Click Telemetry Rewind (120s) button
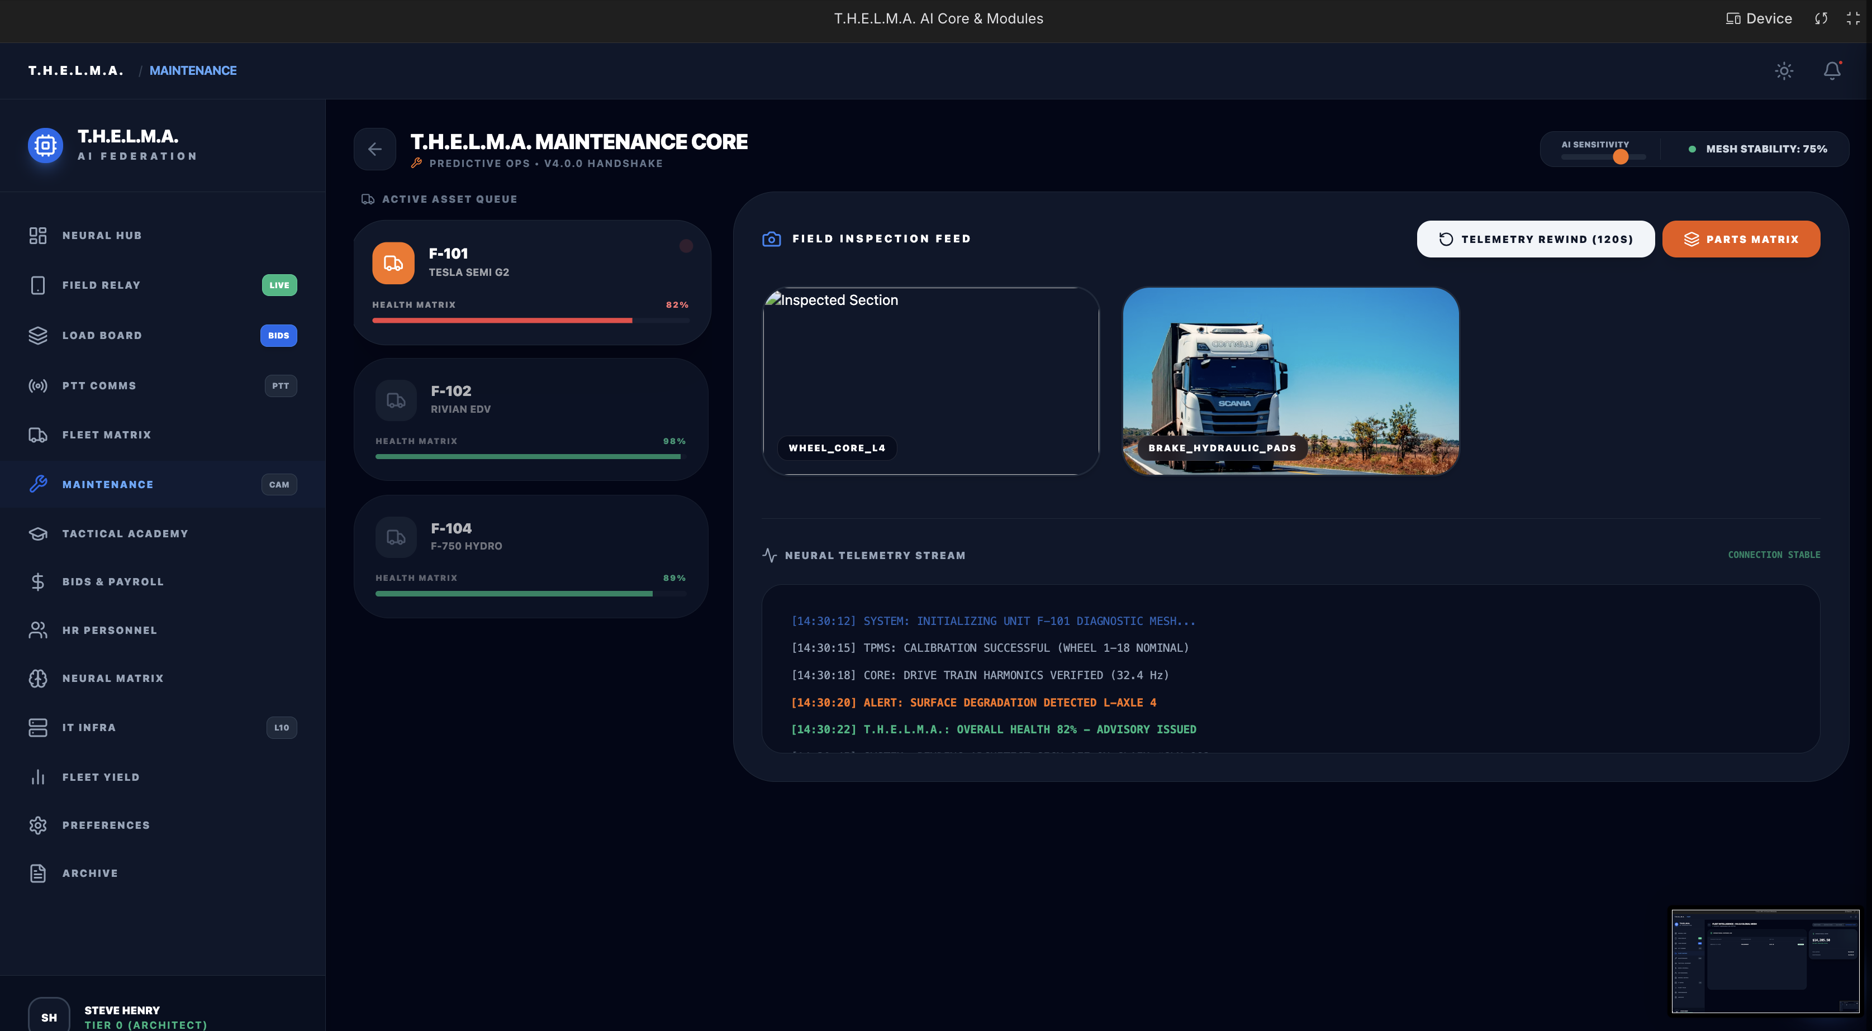The image size is (1872, 1031). (1535, 239)
